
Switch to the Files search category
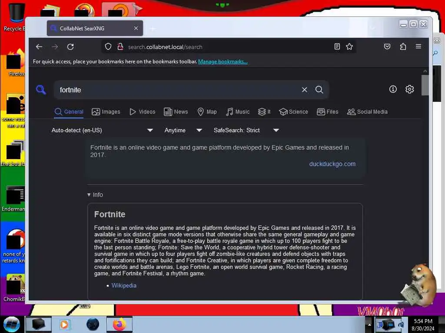(x=328, y=112)
